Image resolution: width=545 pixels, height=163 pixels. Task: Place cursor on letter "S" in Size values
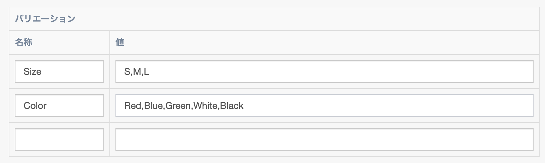pos(127,72)
